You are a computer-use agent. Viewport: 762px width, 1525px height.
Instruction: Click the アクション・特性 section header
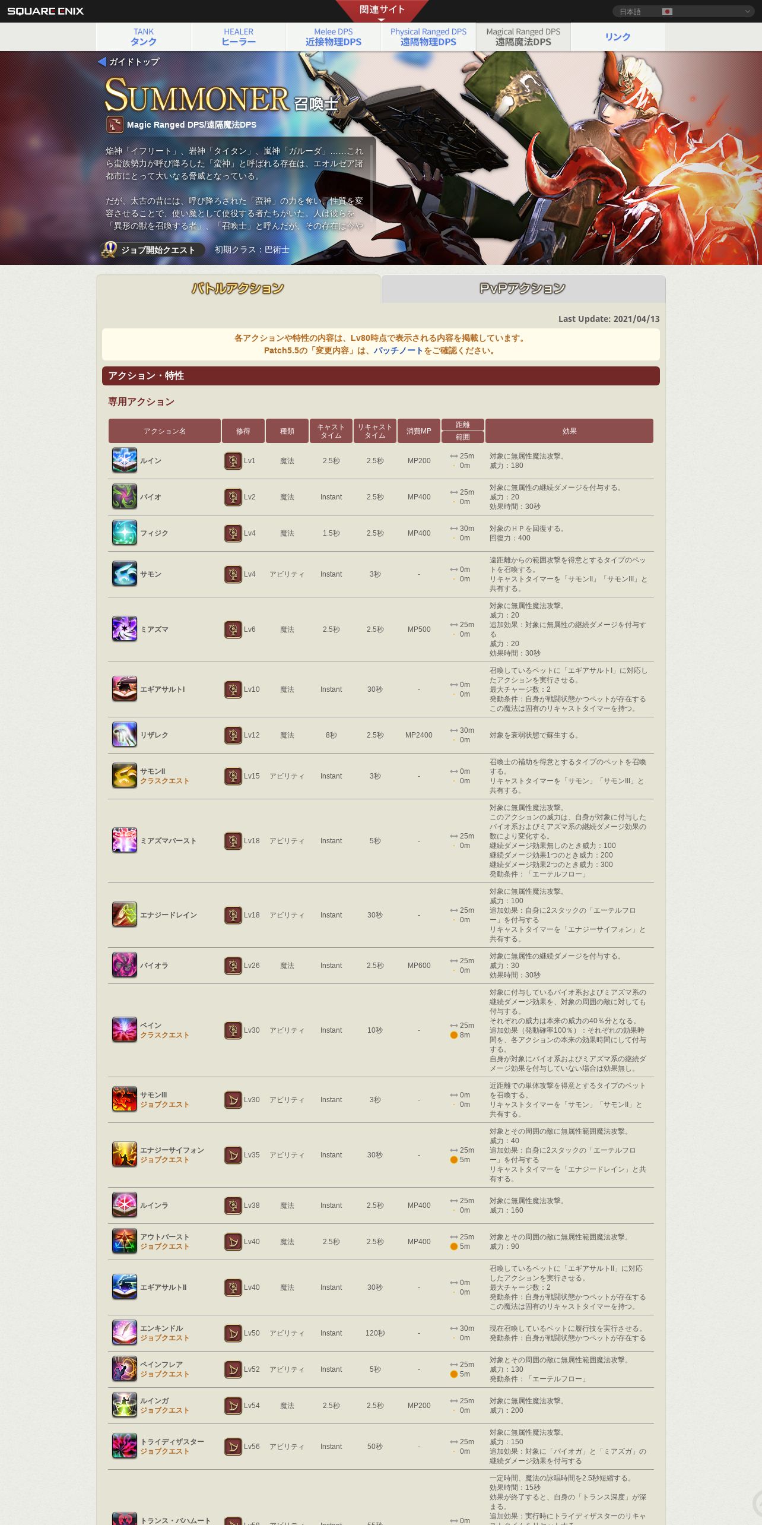point(381,376)
